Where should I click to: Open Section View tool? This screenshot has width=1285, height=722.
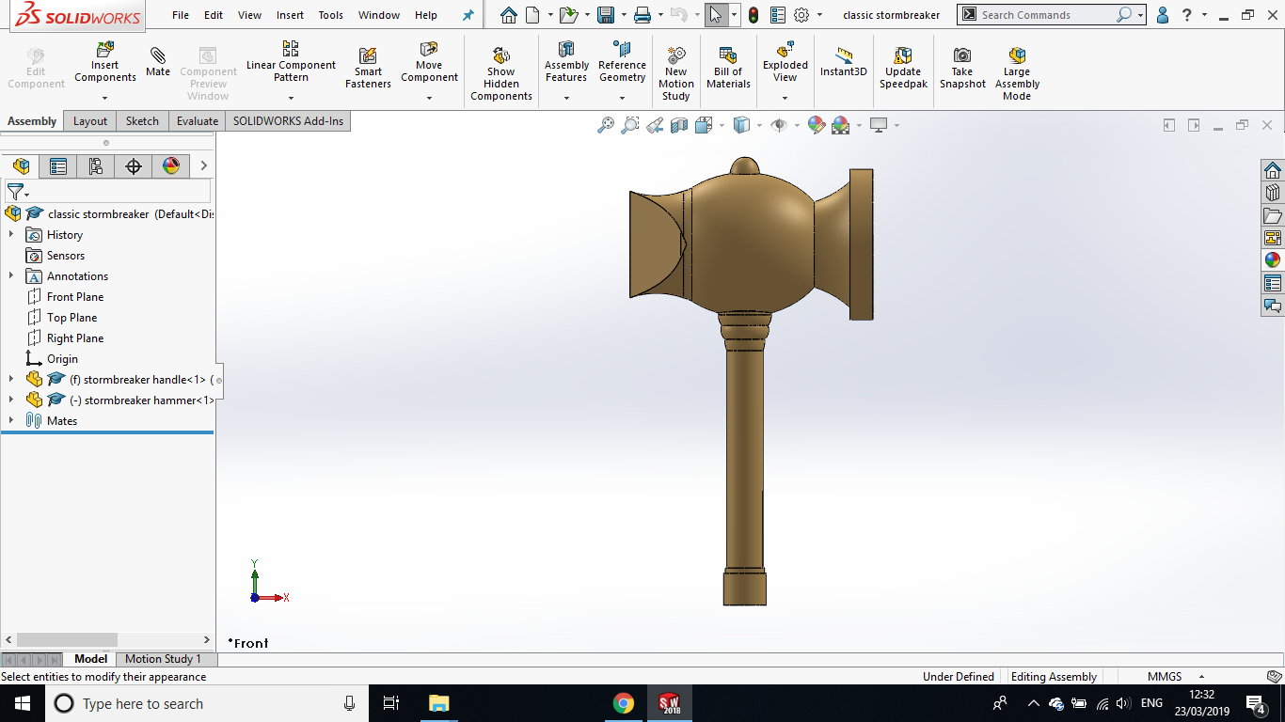coord(679,125)
